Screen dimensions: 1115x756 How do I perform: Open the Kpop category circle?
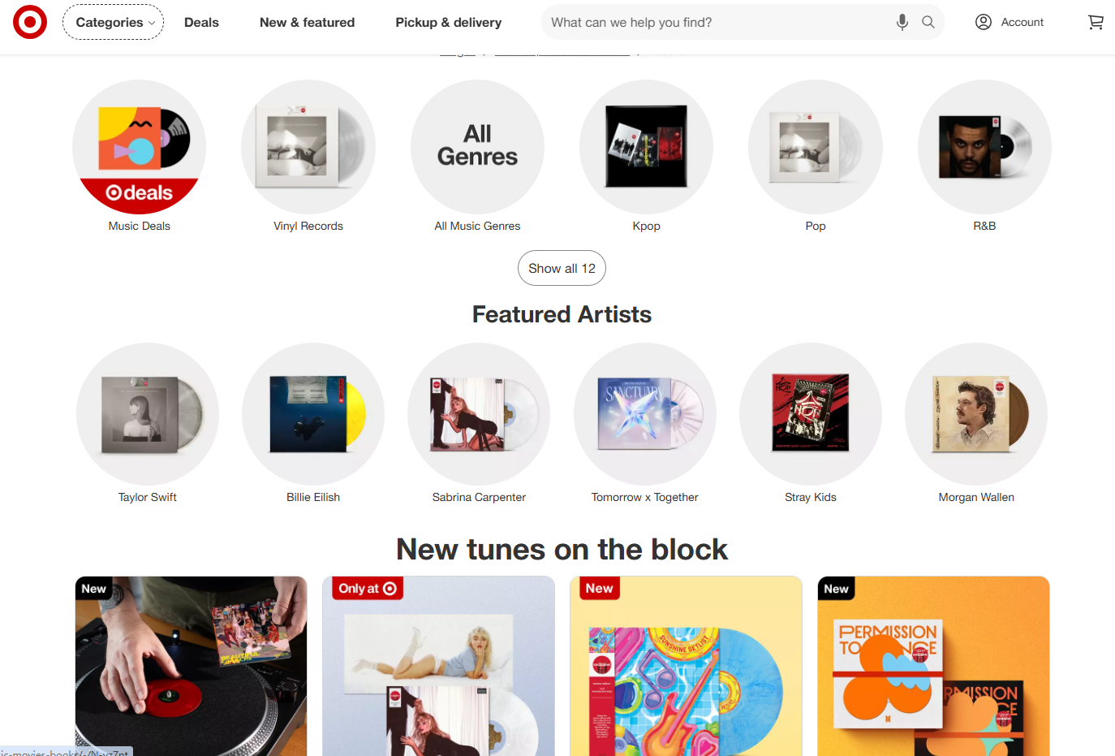click(647, 147)
